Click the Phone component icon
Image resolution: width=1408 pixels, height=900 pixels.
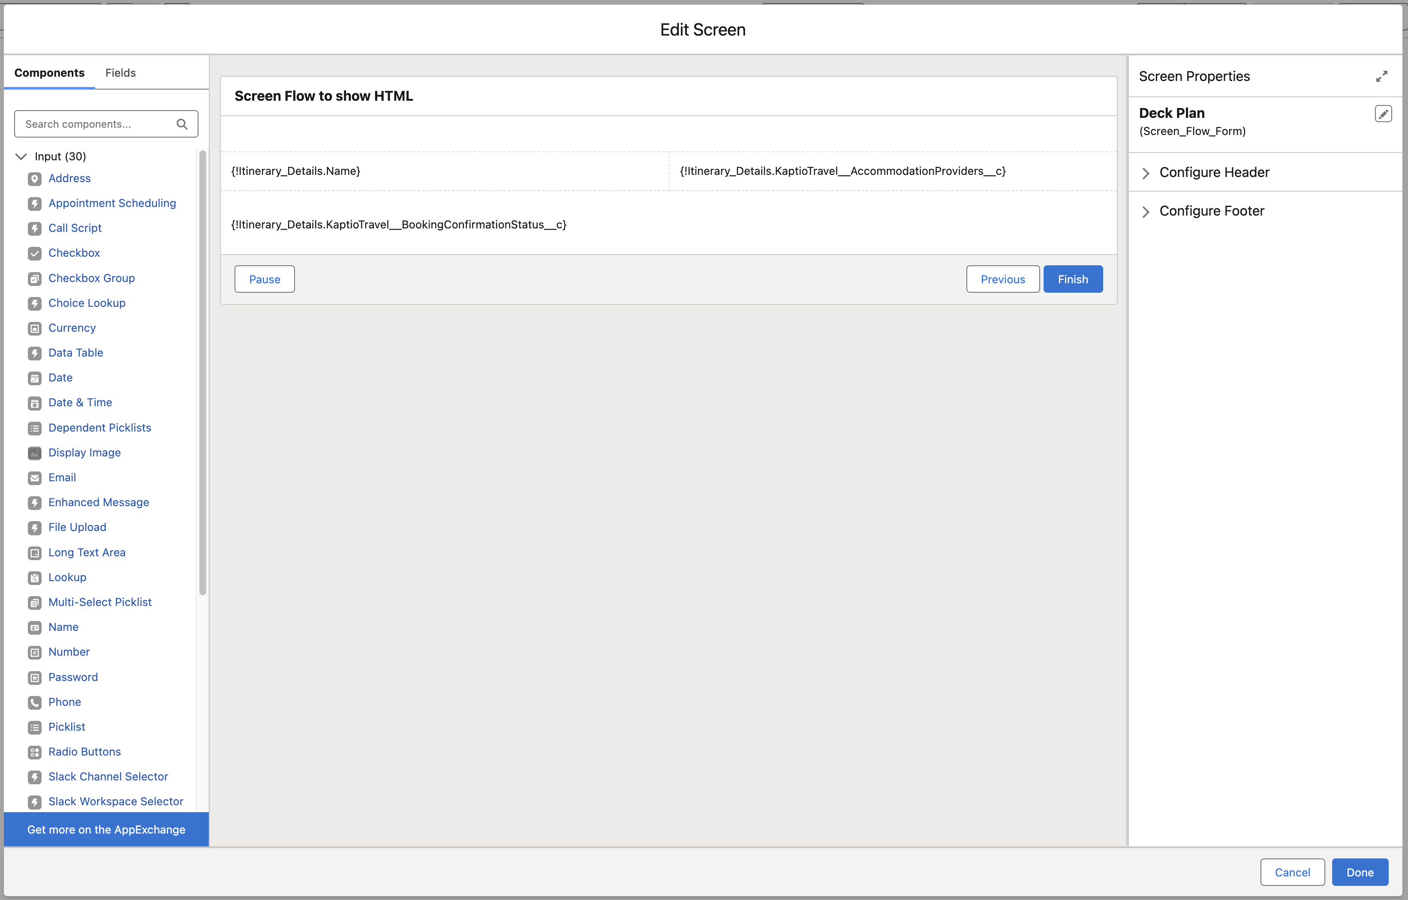pyautogui.click(x=34, y=702)
